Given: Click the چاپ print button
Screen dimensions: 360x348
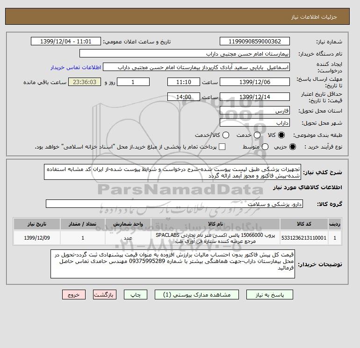Looking at the screenshot, I should click(136, 295).
